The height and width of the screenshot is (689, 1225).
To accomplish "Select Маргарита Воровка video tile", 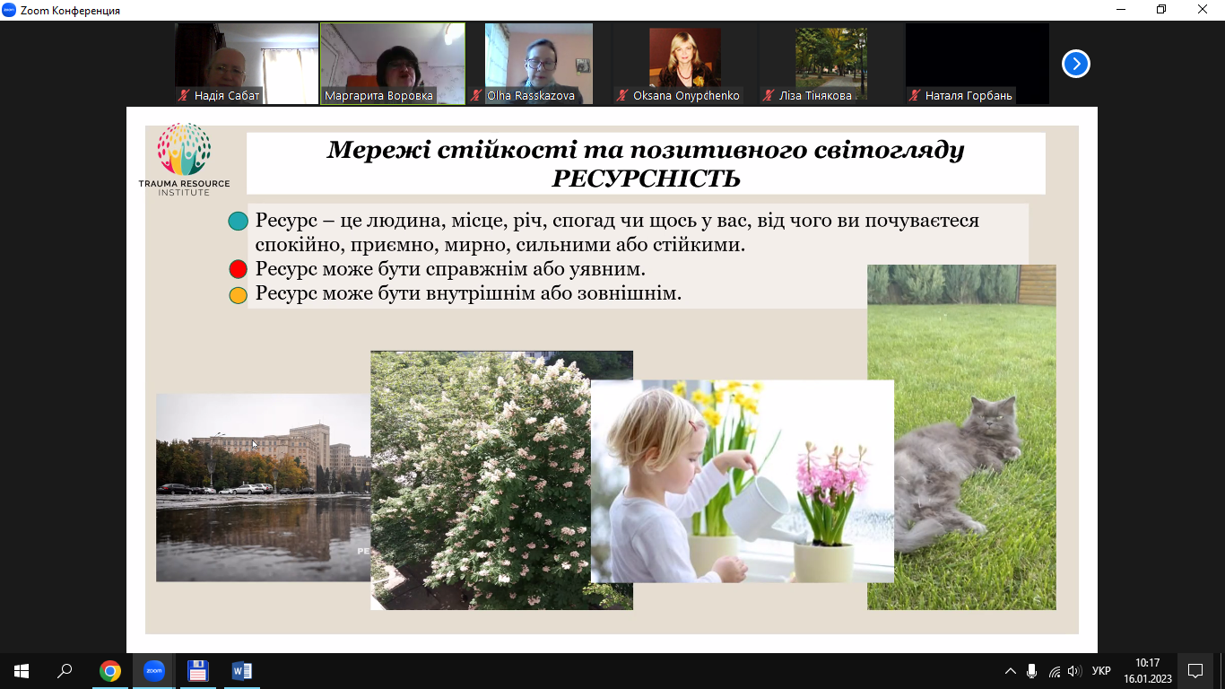I will click(x=393, y=64).
